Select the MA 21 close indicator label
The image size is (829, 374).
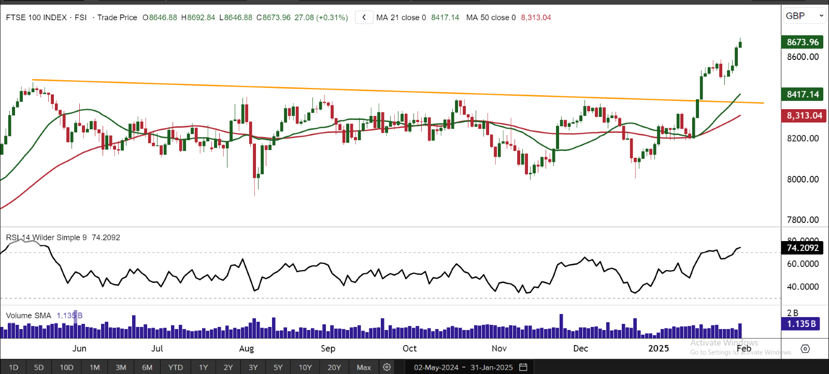click(401, 18)
